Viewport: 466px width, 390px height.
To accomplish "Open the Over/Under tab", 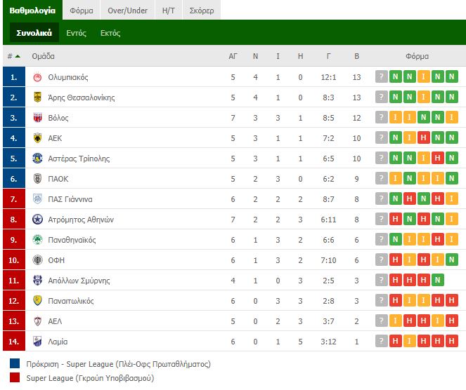I will click(x=127, y=11).
